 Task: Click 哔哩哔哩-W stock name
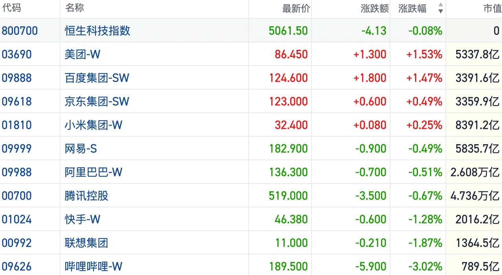coord(93,266)
